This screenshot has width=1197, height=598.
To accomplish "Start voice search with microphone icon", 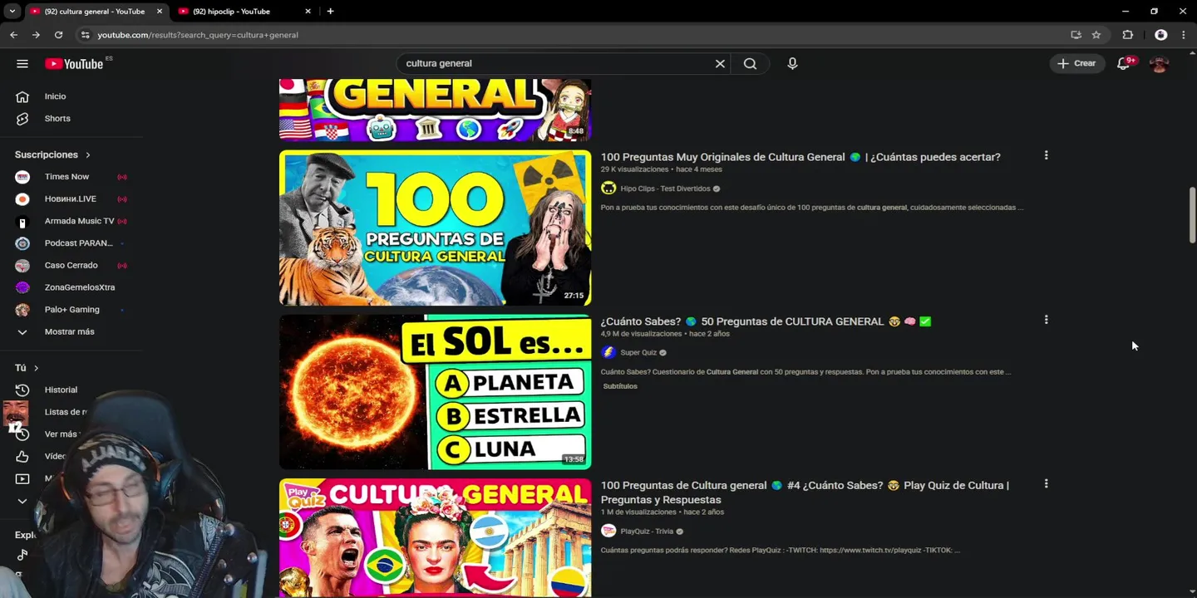I will [x=792, y=63].
